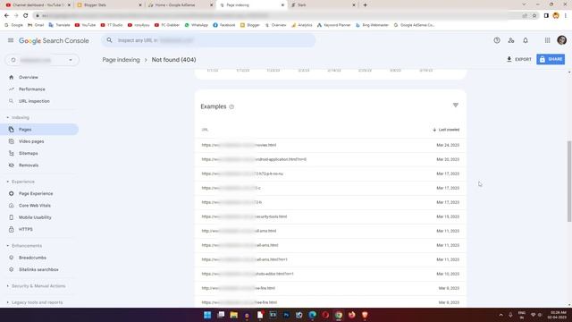Open the Google apps grid
Image resolution: width=572 pixels, height=322 pixels.
coord(547,40)
